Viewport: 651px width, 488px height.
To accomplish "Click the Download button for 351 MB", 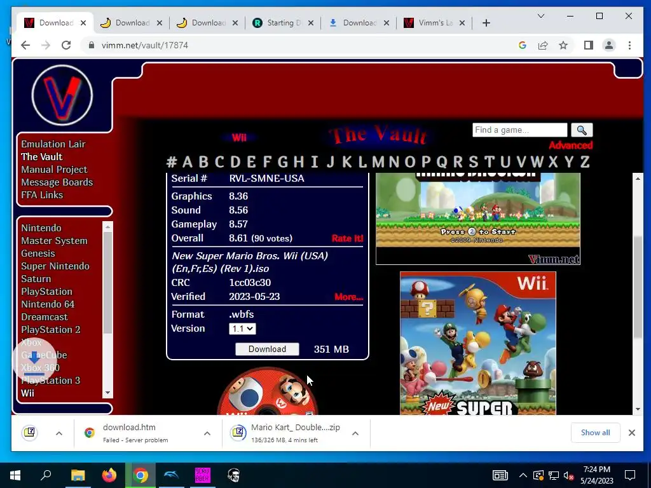I will coord(267,349).
